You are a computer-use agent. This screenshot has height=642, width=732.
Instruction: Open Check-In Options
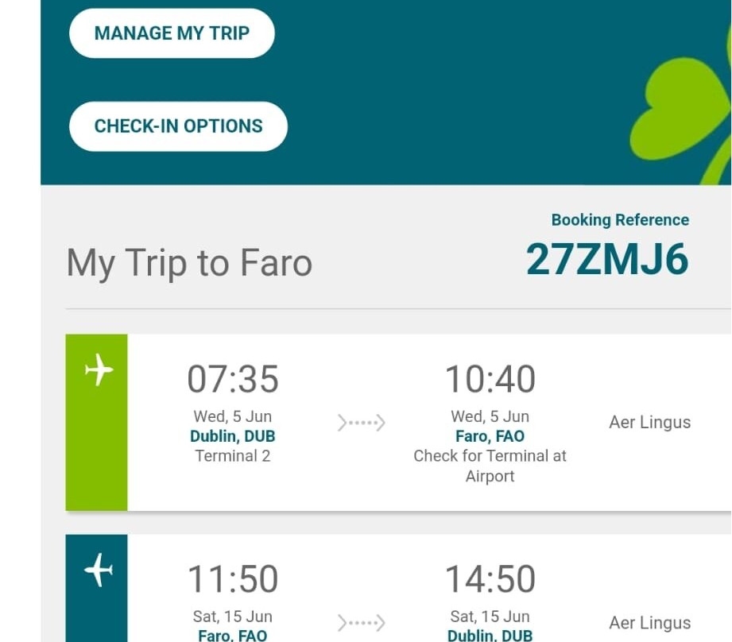click(178, 126)
